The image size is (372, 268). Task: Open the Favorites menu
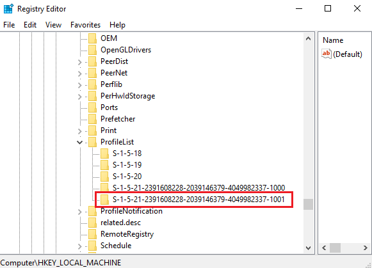click(85, 25)
